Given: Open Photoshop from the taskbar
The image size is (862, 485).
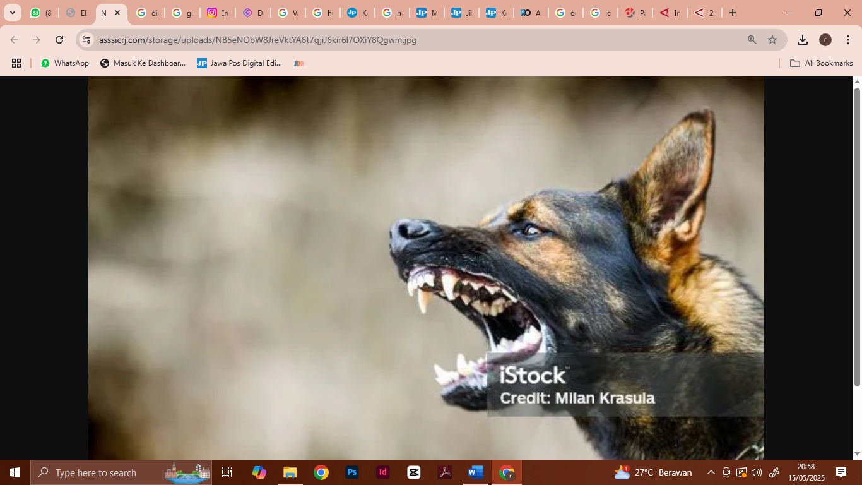Looking at the screenshot, I should pyautogui.click(x=352, y=472).
